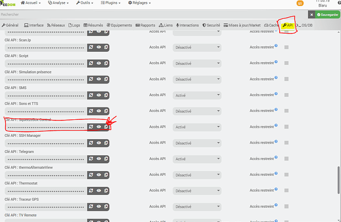Regenerate the Scan.Ip API key
Image resolution: width=341 pixels, height=222 pixels.
tap(91, 47)
